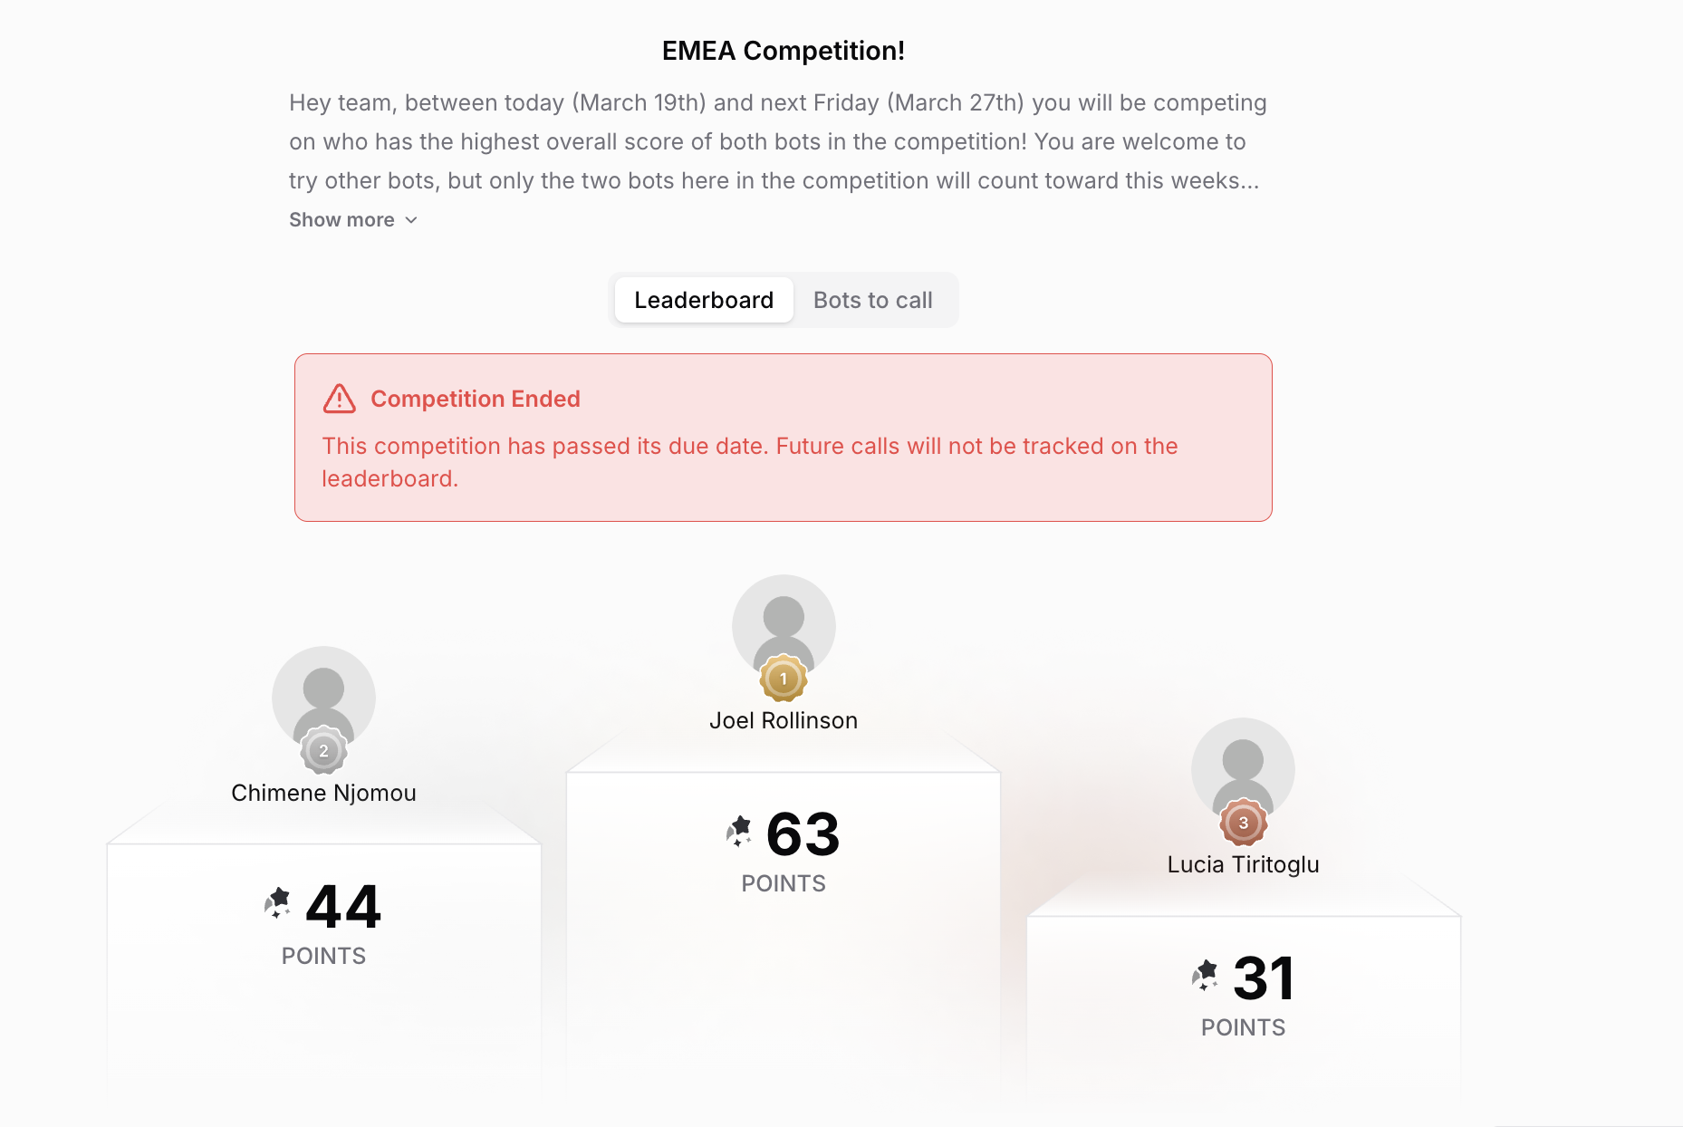Click the Show more chevron arrow
Viewport: 1683px width, 1127px height.
pos(411,220)
